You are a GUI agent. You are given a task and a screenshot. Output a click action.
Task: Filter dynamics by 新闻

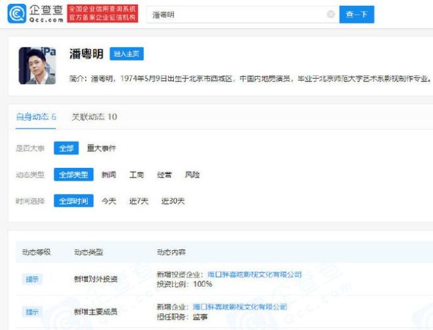pyautogui.click(x=109, y=175)
